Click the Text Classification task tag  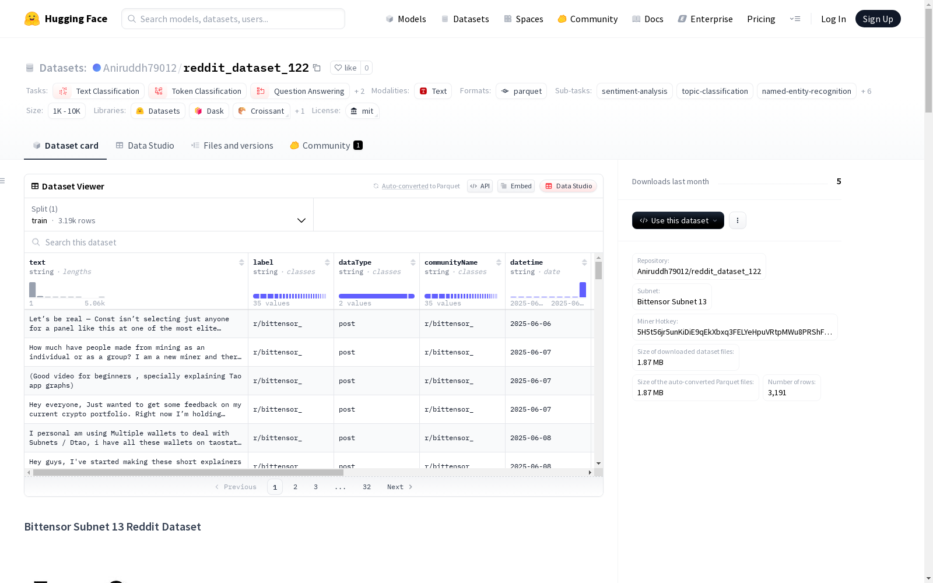point(99,91)
